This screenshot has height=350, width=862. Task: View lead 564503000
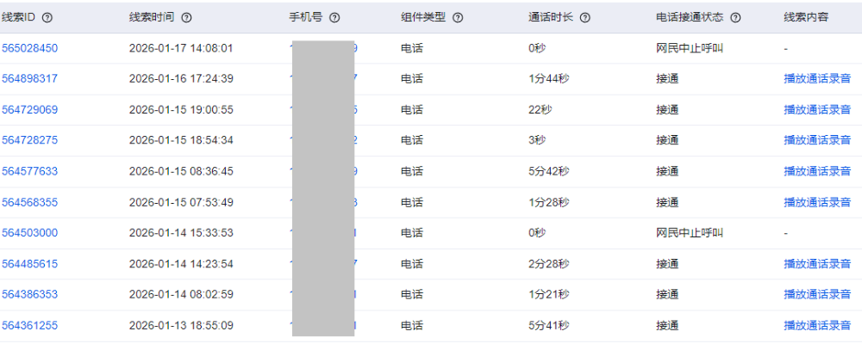coord(29,233)
